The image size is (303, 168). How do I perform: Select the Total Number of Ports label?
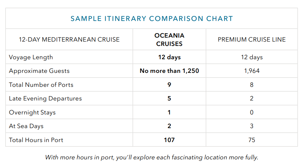point(41,85)
